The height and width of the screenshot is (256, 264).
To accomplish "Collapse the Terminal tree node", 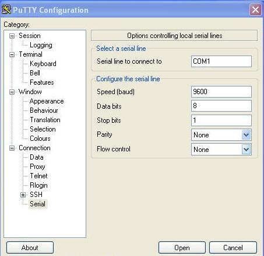I will click(x=12, y=54).
